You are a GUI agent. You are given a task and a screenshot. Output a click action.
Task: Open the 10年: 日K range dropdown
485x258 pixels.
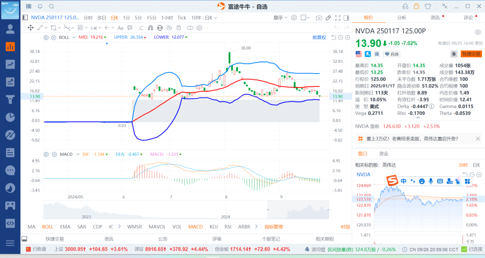pyautogui.click(x=204, y=18)
